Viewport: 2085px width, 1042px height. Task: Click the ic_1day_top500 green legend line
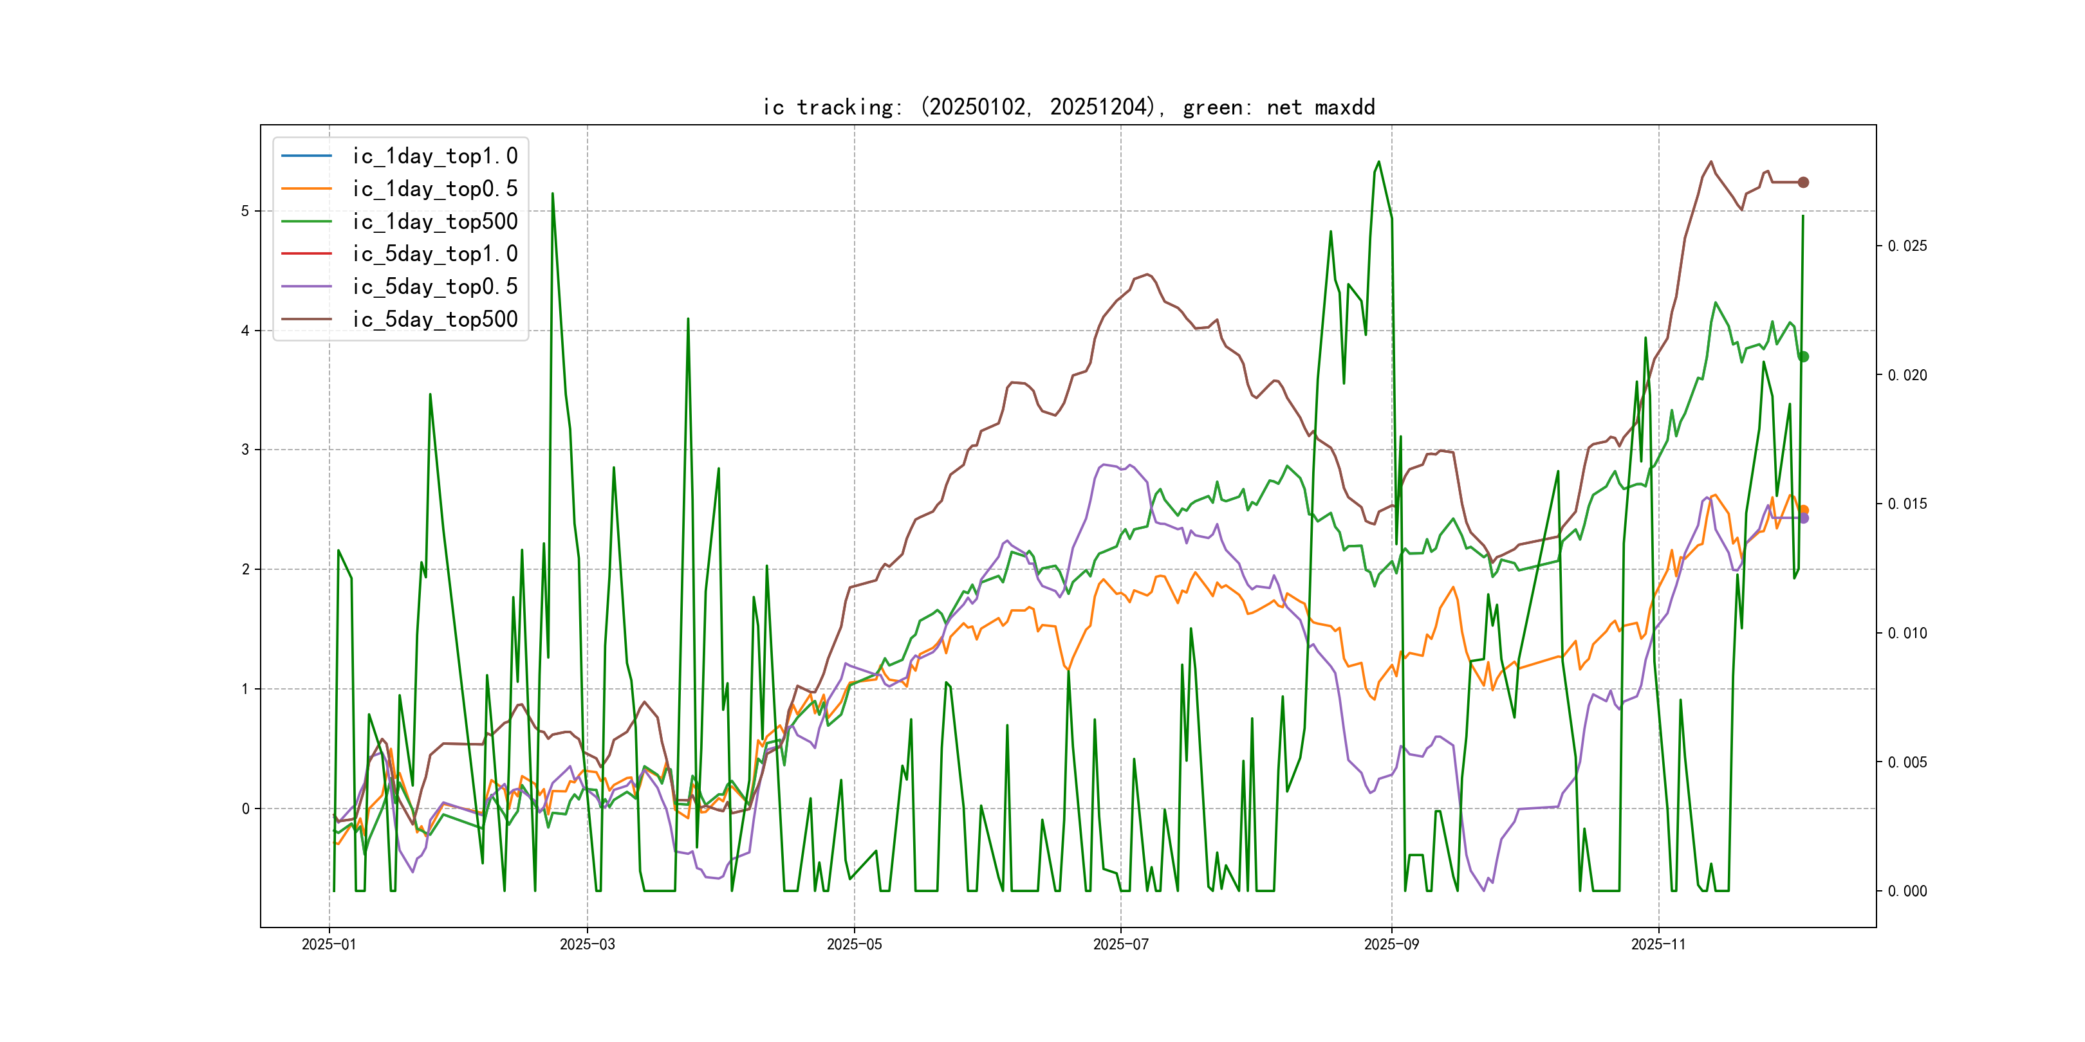click(306, 221)
